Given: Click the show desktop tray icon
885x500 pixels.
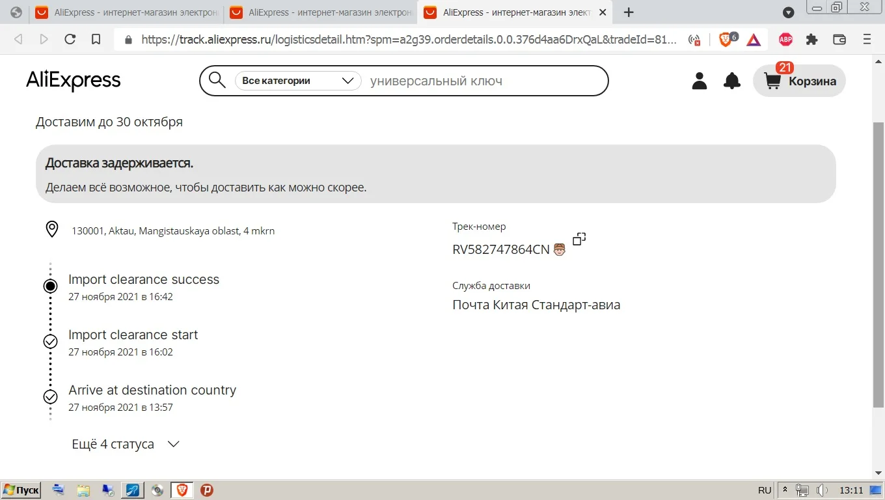Looking at the screenshot, I should pyautogui.click(x=877, y=490).
